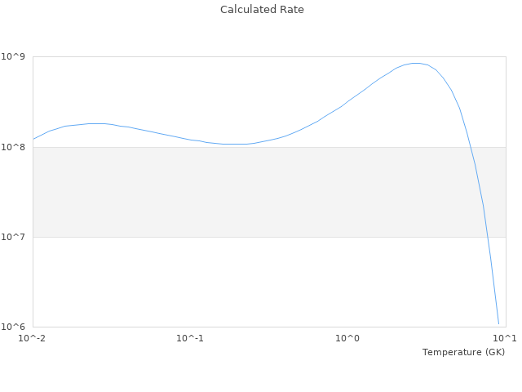Screen dimensions: 522x392
Task: Click the highest peak of the blue curve
Action: (416, 63)
